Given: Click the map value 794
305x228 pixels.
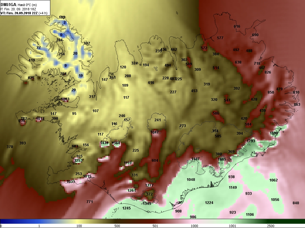Looking at the screenshot, I should click(x=63, y=74).
